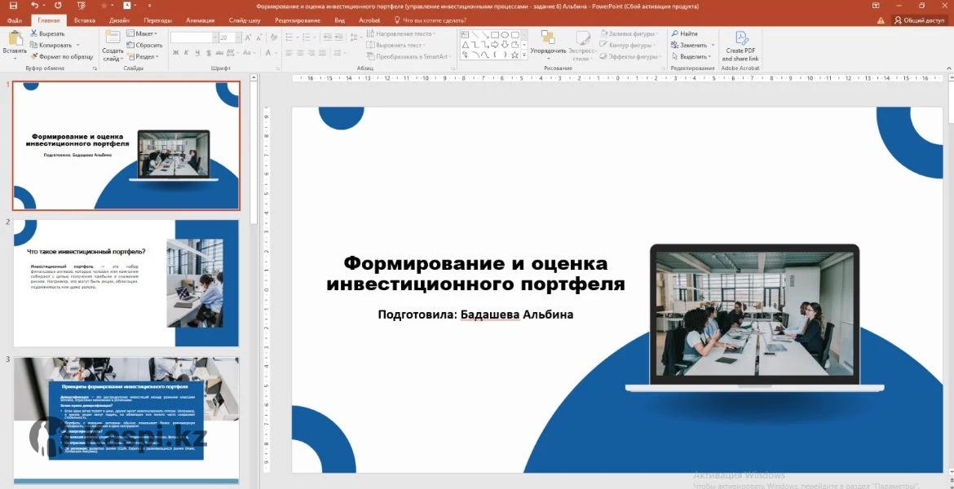
Task: Toggle bold (Ж) formatting
Action: coord(175,53)
